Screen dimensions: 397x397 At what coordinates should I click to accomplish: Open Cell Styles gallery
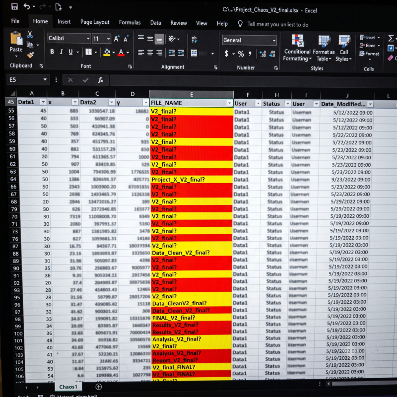coord(343,48)
